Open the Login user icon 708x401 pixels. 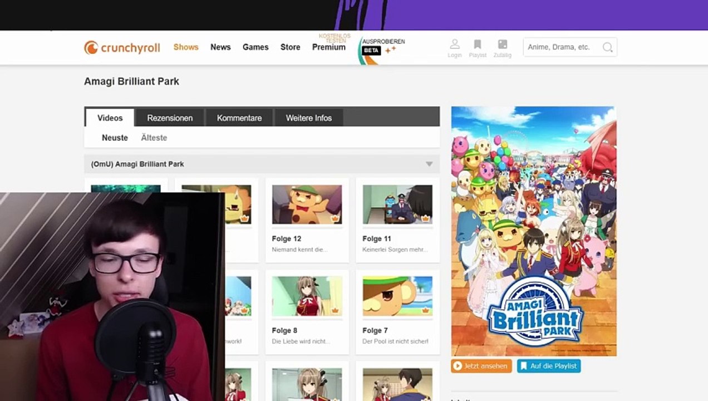[x=455, y=45]
